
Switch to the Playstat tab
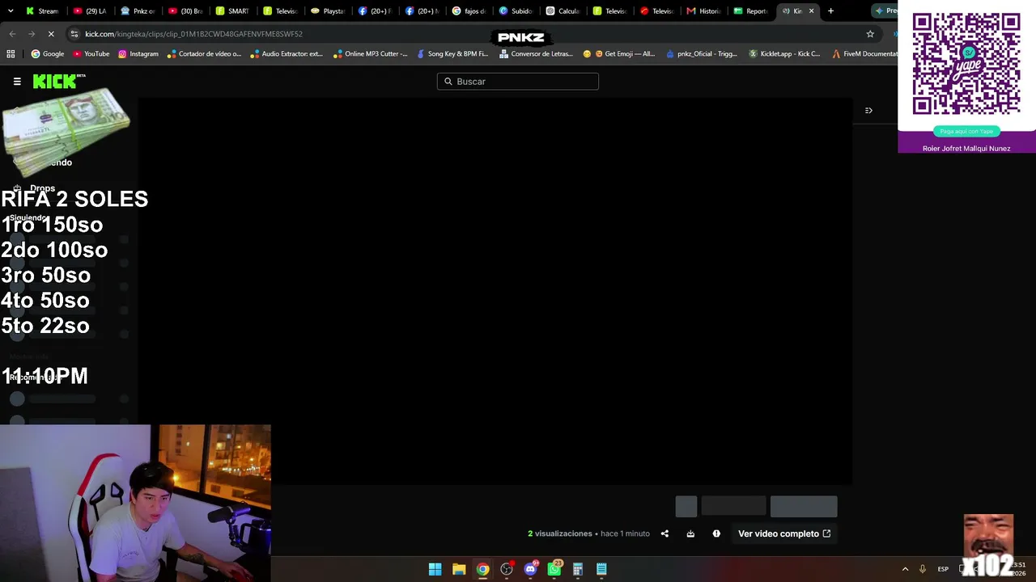(328, 11)
